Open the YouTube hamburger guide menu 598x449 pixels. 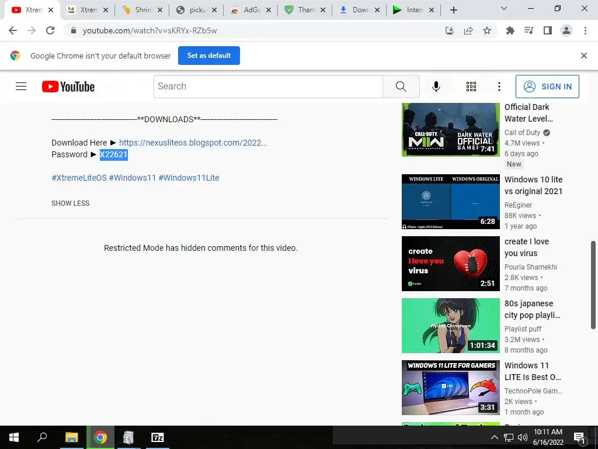click(x=21, y=87)
